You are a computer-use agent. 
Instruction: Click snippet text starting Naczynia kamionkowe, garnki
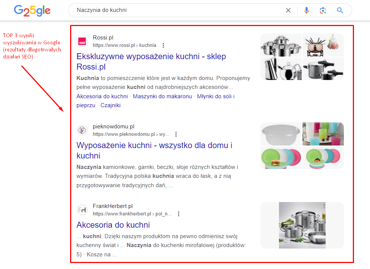157,176
